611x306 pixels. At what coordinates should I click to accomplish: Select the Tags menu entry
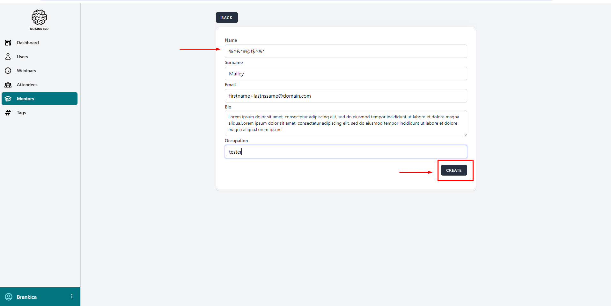coord(21,113)
